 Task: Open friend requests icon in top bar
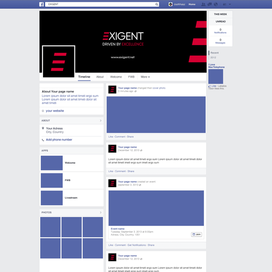tap(203, 4)
